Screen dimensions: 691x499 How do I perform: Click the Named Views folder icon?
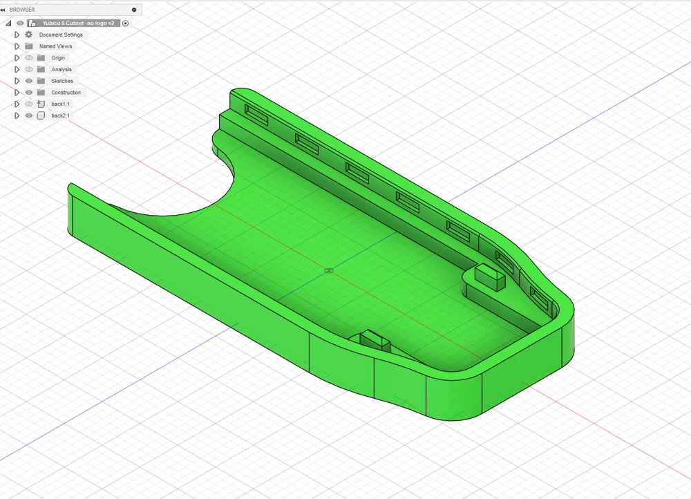pyautogui.click(x=29, y=46)
